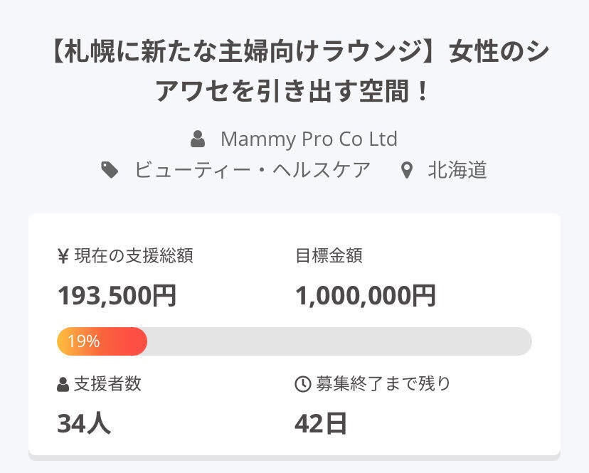Screen dimensions: 589x473
Task: Click the 1,000,000円 target amount
Action: coord(365,295)
